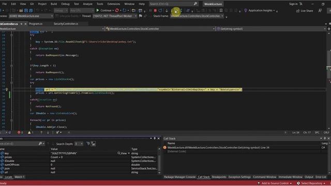Click Select Repository in status bar
The height and width of the screenshot is (186, 331).
(x=311, y=183)
